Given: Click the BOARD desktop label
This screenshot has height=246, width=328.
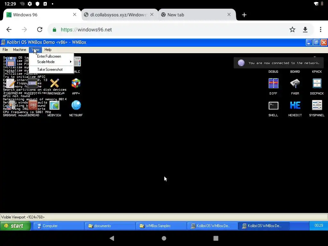Looking at the screenshot, I should coord(295,71).
